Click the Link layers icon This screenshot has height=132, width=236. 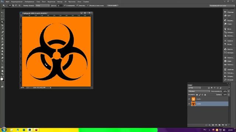206,125
